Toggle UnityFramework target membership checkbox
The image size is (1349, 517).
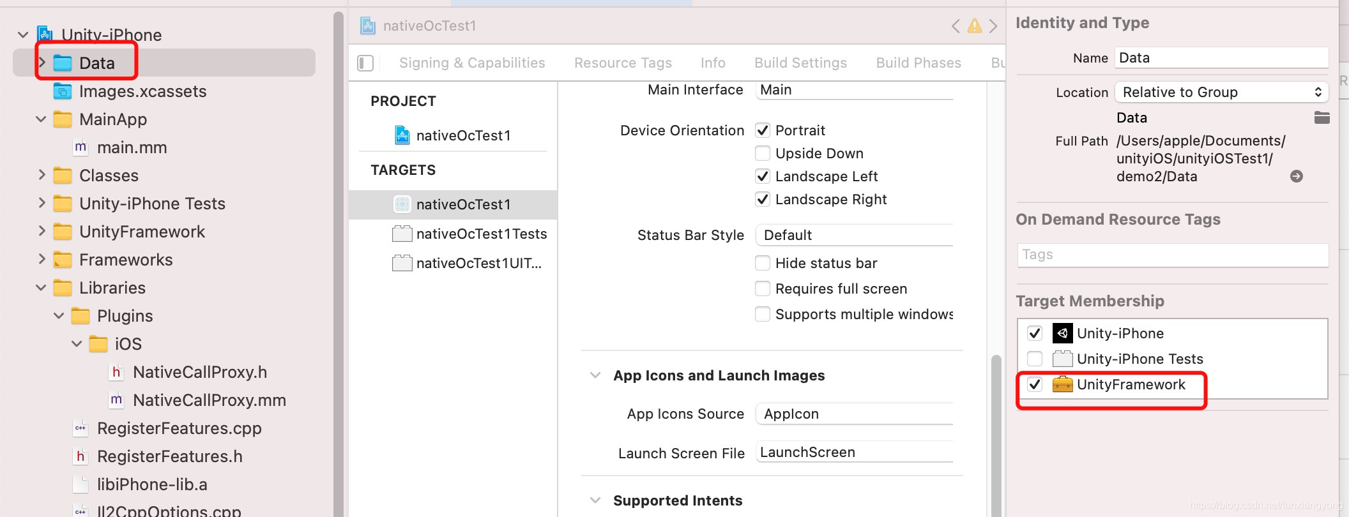pos(1035,384)
